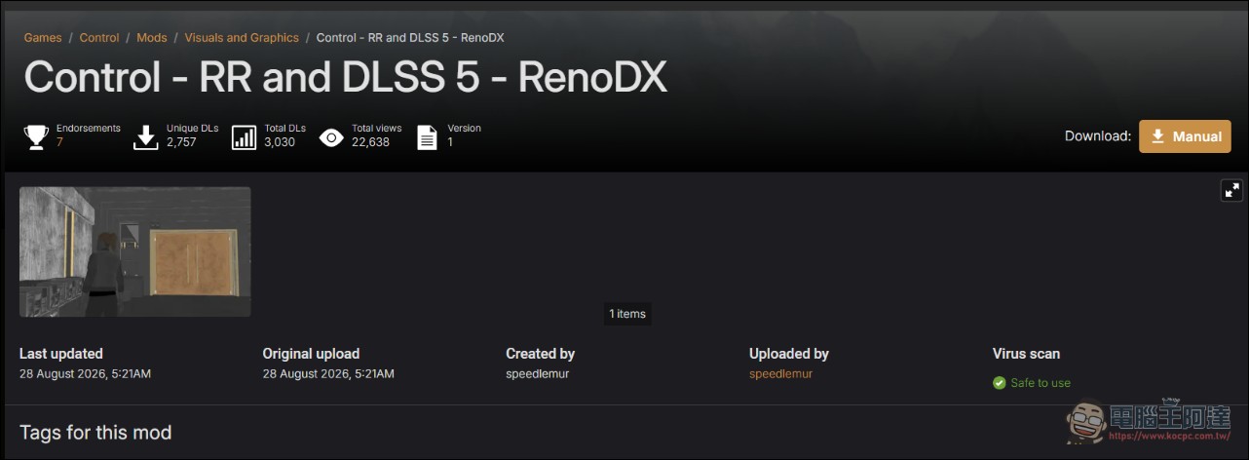The height and width of the screenshot is (460, 1249).
Task: Expand the image gallery to fullscreen
Action: pos(1231,190)
